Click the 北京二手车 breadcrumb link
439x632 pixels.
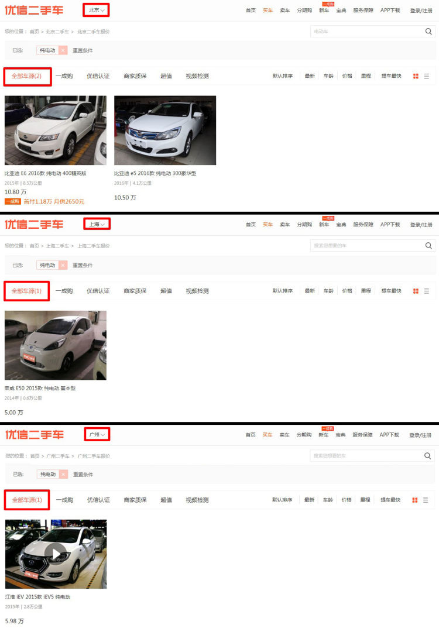point(57,32)
